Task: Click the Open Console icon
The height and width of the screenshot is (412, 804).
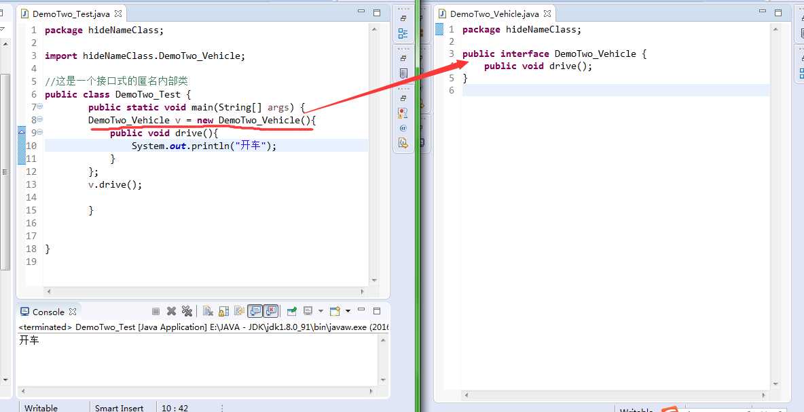Action: point(335,311)
